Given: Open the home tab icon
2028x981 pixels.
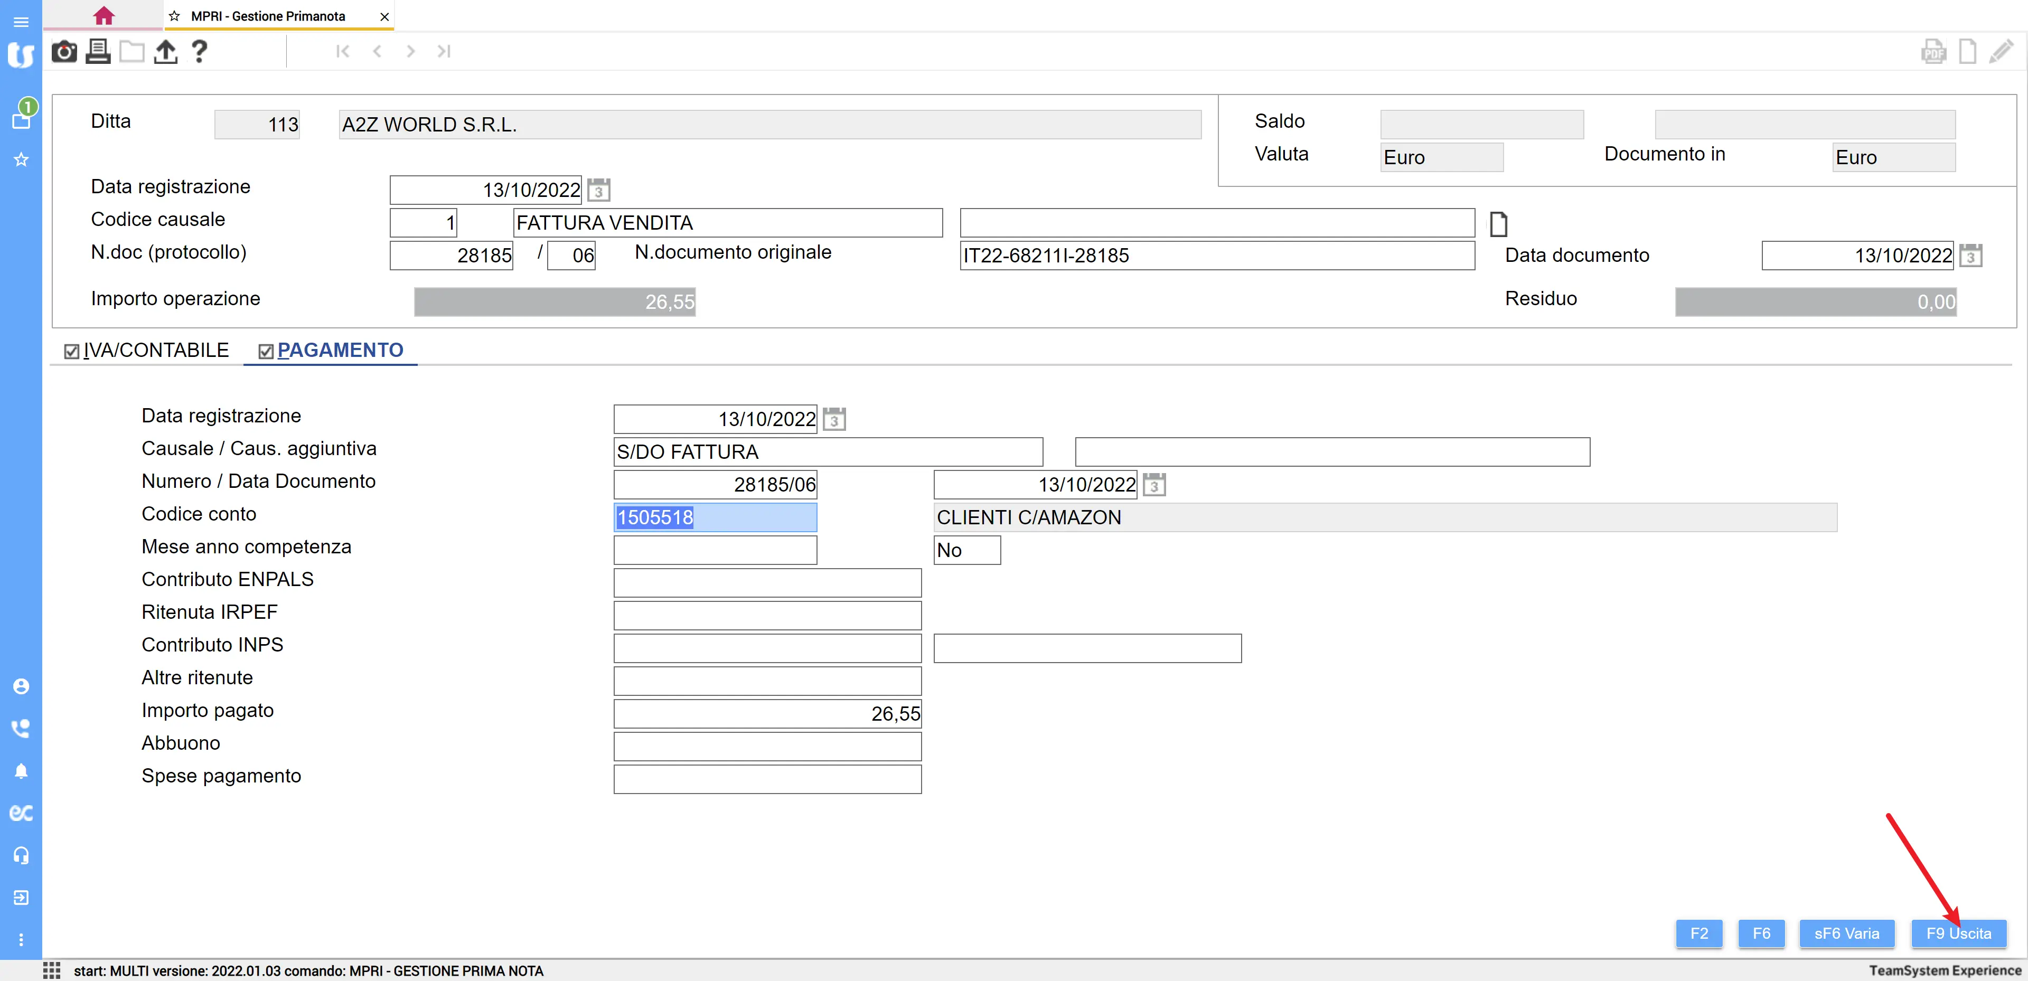Looking at the screenshot, I should coord(103,16).
